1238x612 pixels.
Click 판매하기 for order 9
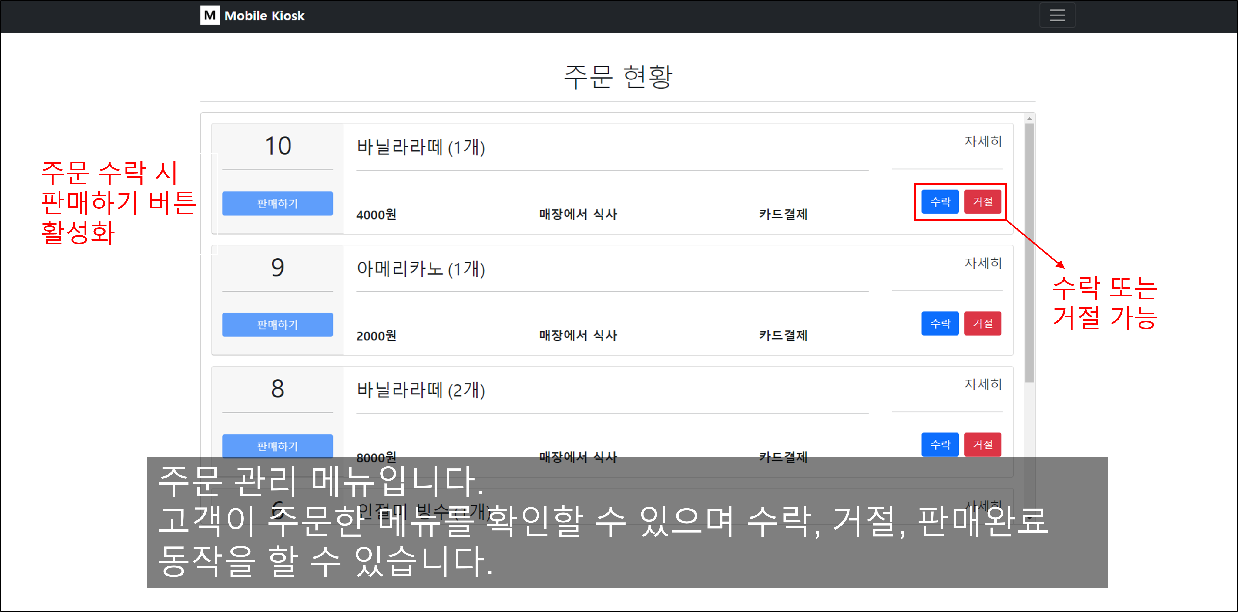(277, 325)
